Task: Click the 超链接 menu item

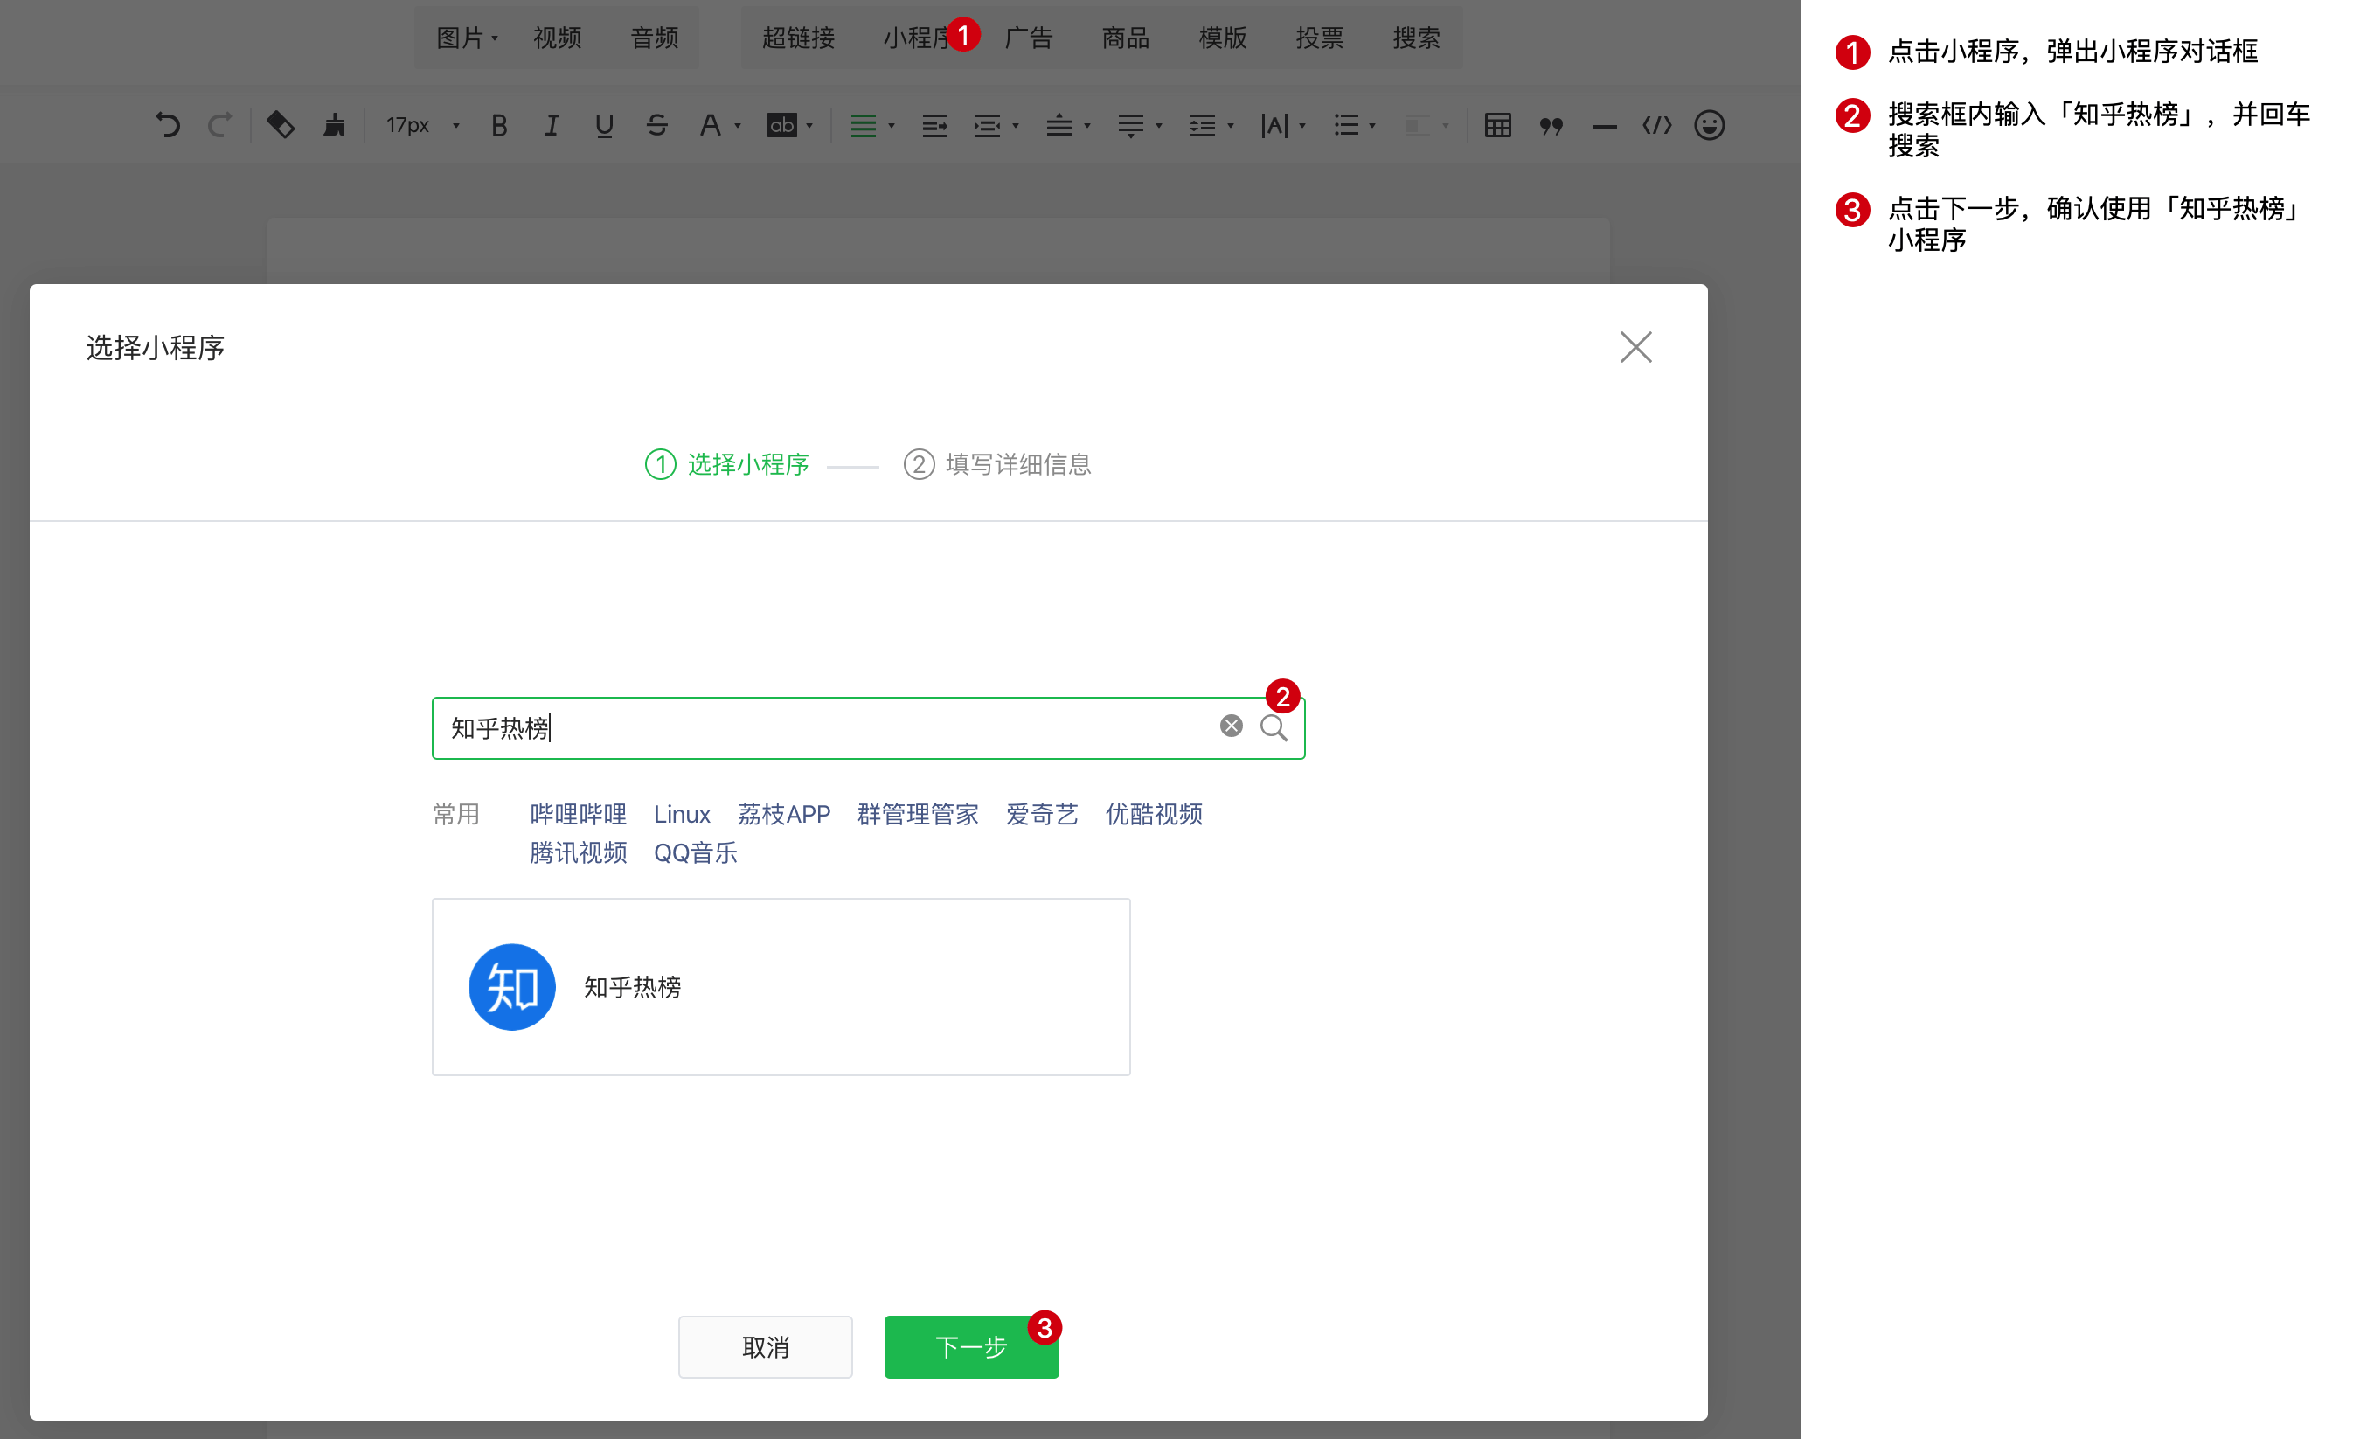Action: [x=798, y=38]
